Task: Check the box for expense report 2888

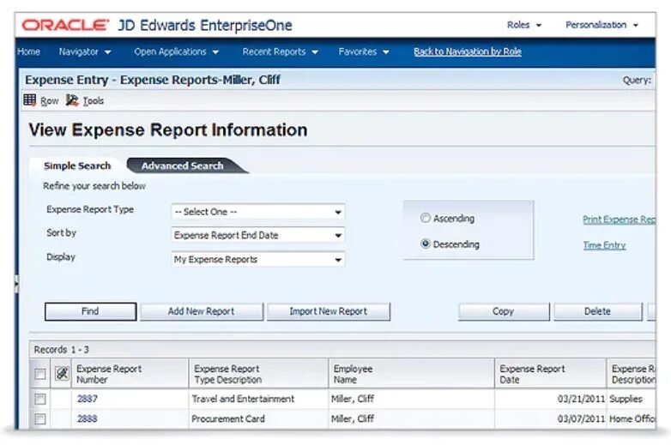Action: pos(40,419)
